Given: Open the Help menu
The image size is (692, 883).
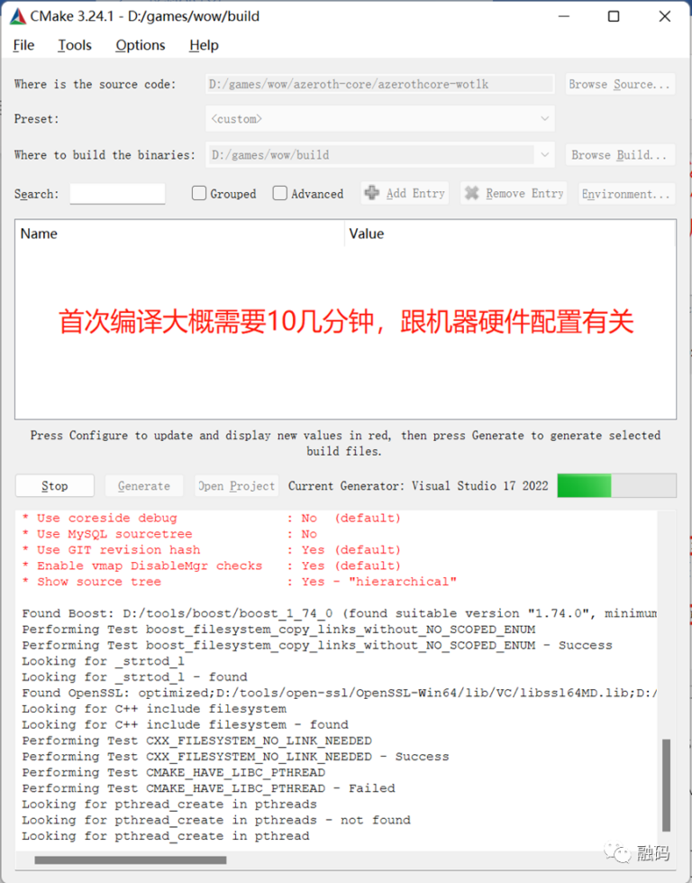Looking at the screenshot, I should [x=204, y=45].
